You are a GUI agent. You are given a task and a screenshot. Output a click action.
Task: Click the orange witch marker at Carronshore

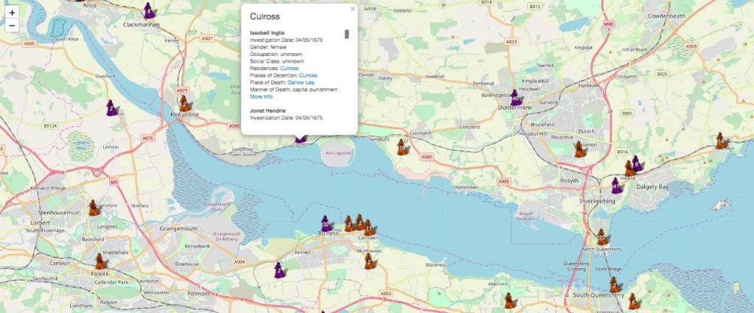[x=94, y=208]
